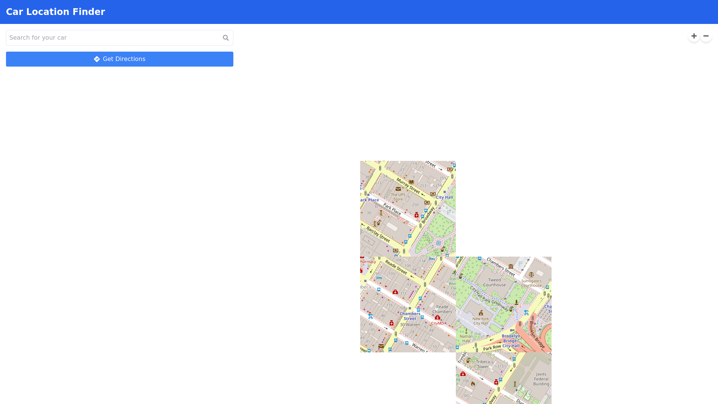Select the Surrogate's Courthouse scales icon
The image size is (718, 404).
point(531,275)
